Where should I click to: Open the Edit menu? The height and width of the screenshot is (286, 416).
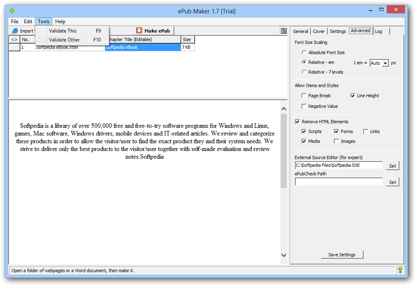tap(28, 22)
